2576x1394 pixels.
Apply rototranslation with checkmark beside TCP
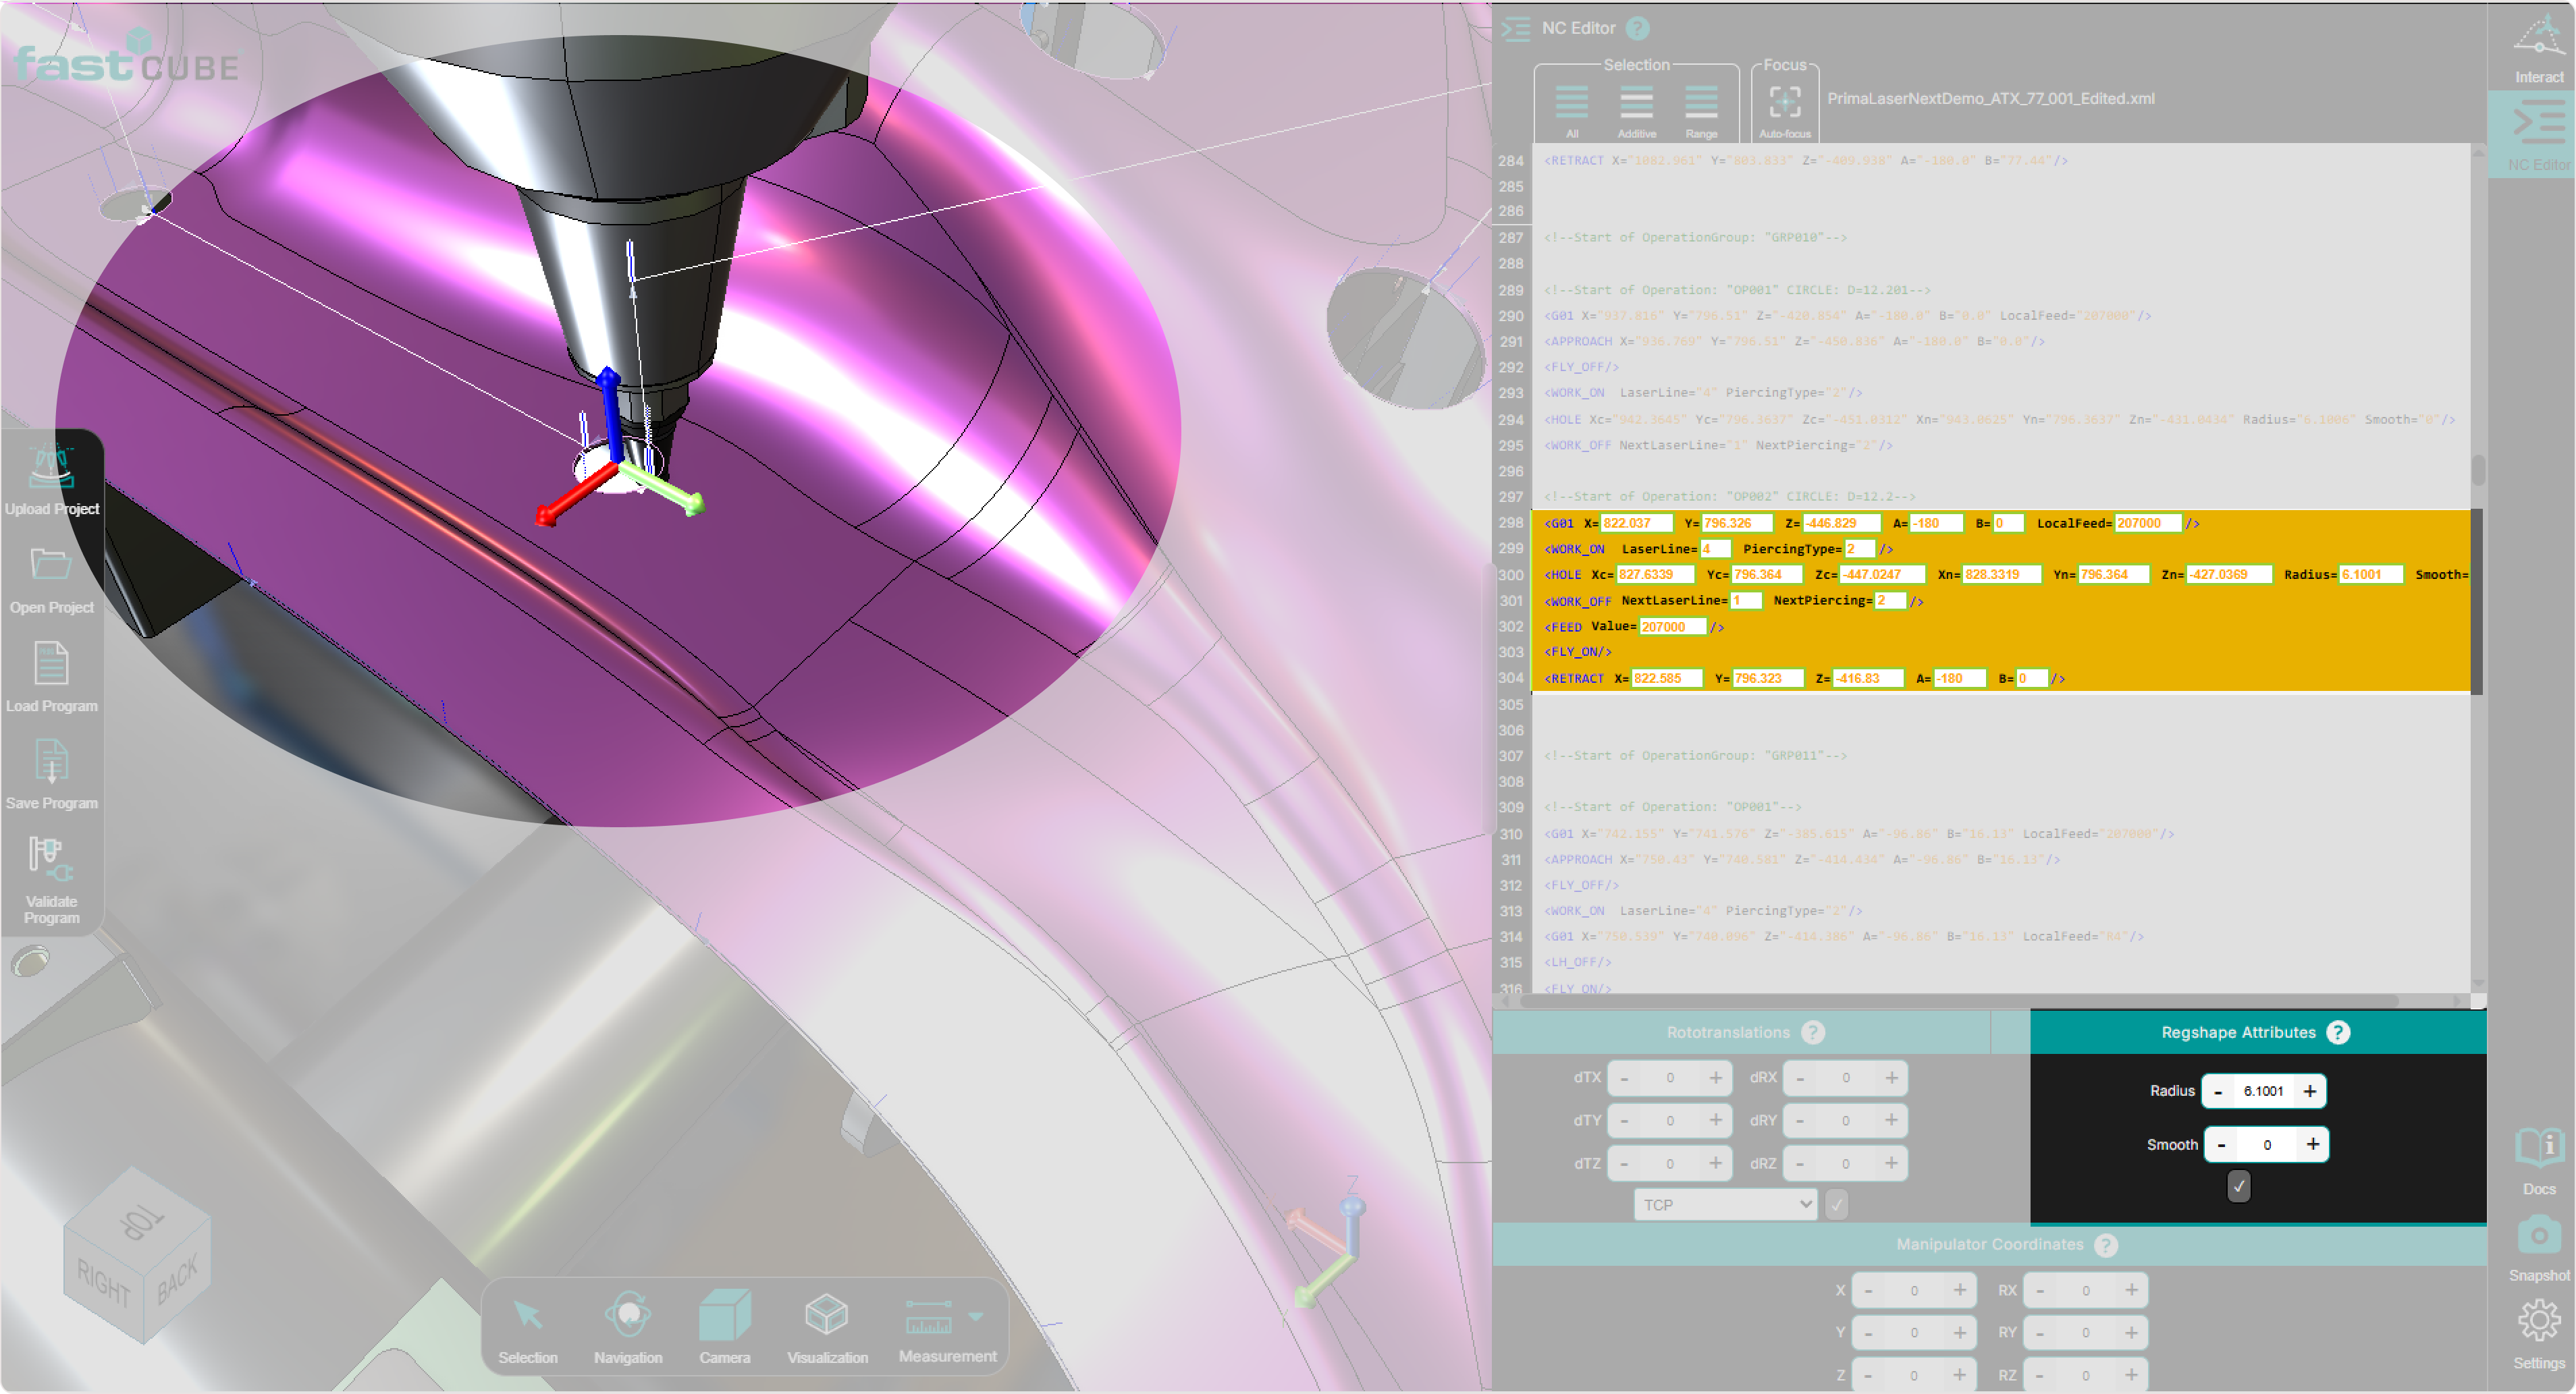tap(1836, 1204)
